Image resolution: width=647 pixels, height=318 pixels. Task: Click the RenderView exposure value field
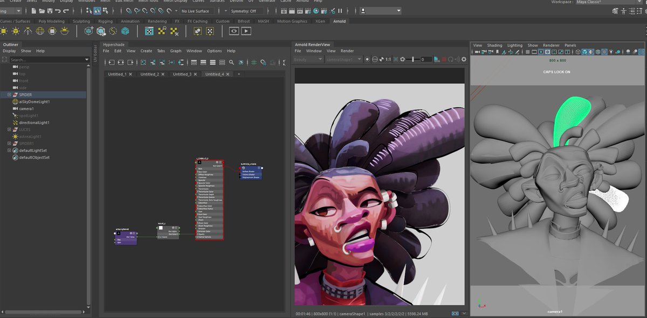click(426, 59)
